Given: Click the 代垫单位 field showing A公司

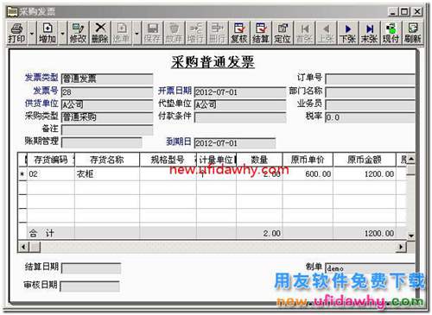Looking at the screenshot, I should click(x=240, y=104).
